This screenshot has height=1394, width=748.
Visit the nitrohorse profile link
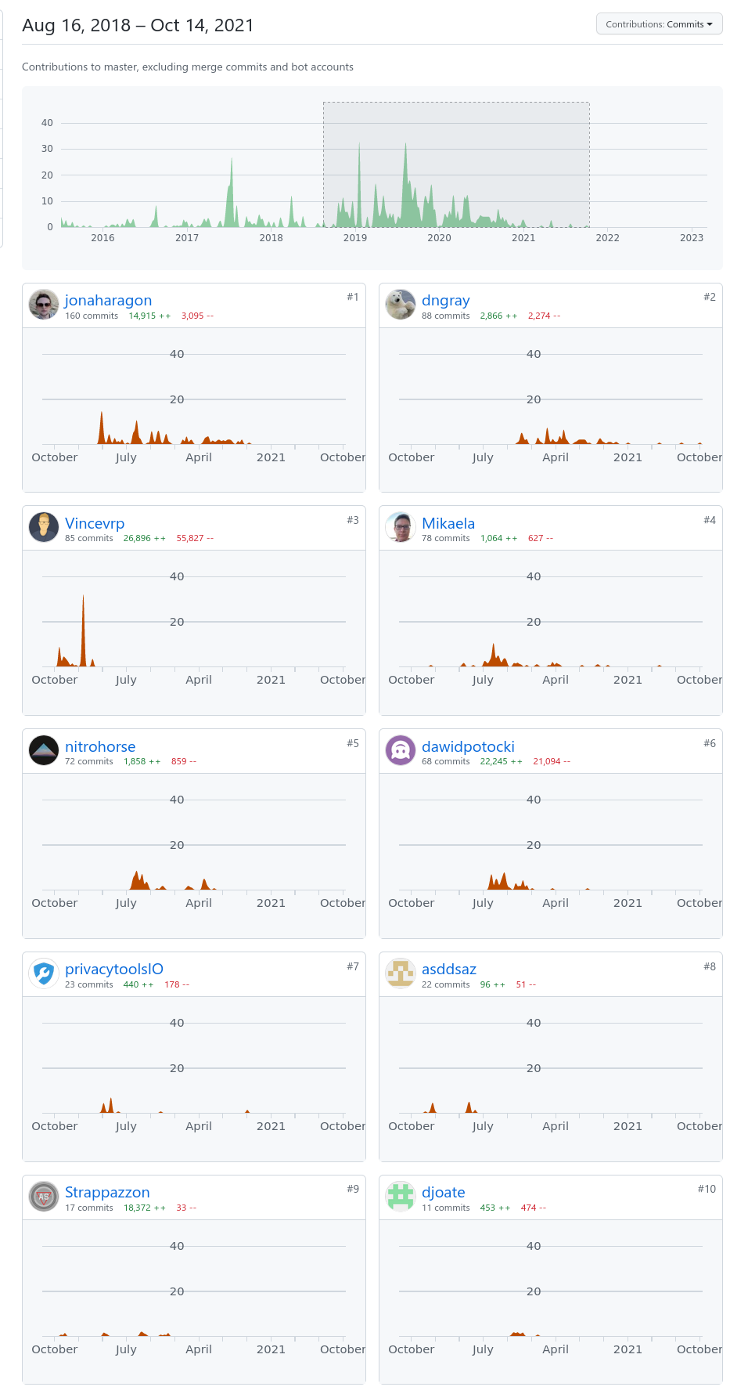pos(100,746)
